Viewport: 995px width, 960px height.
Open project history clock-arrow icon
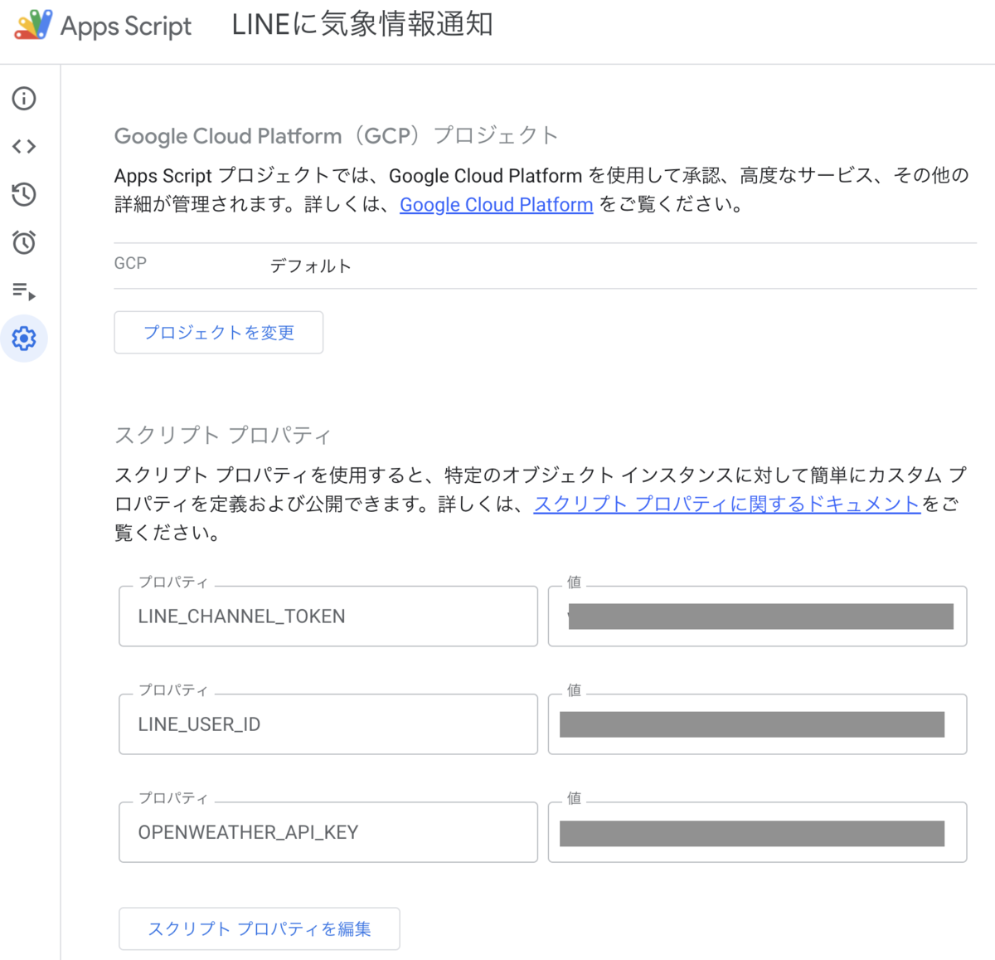point(24,195)
